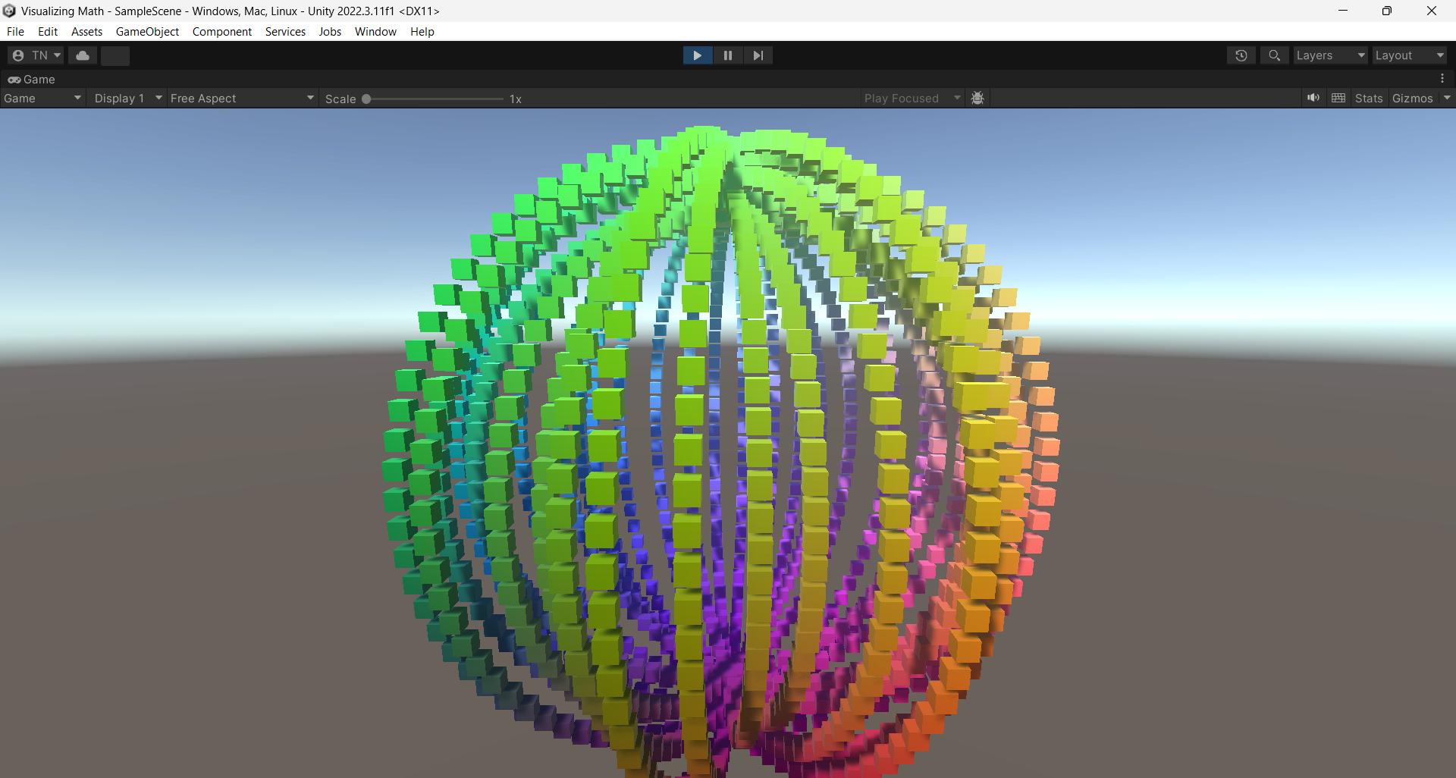Select the Game tab

coord(32,79)
